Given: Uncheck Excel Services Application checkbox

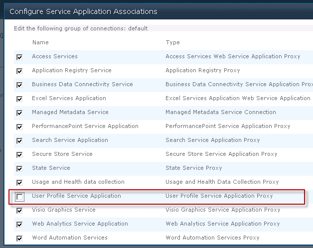Looking at the screenshot, I should click(19, 99).
